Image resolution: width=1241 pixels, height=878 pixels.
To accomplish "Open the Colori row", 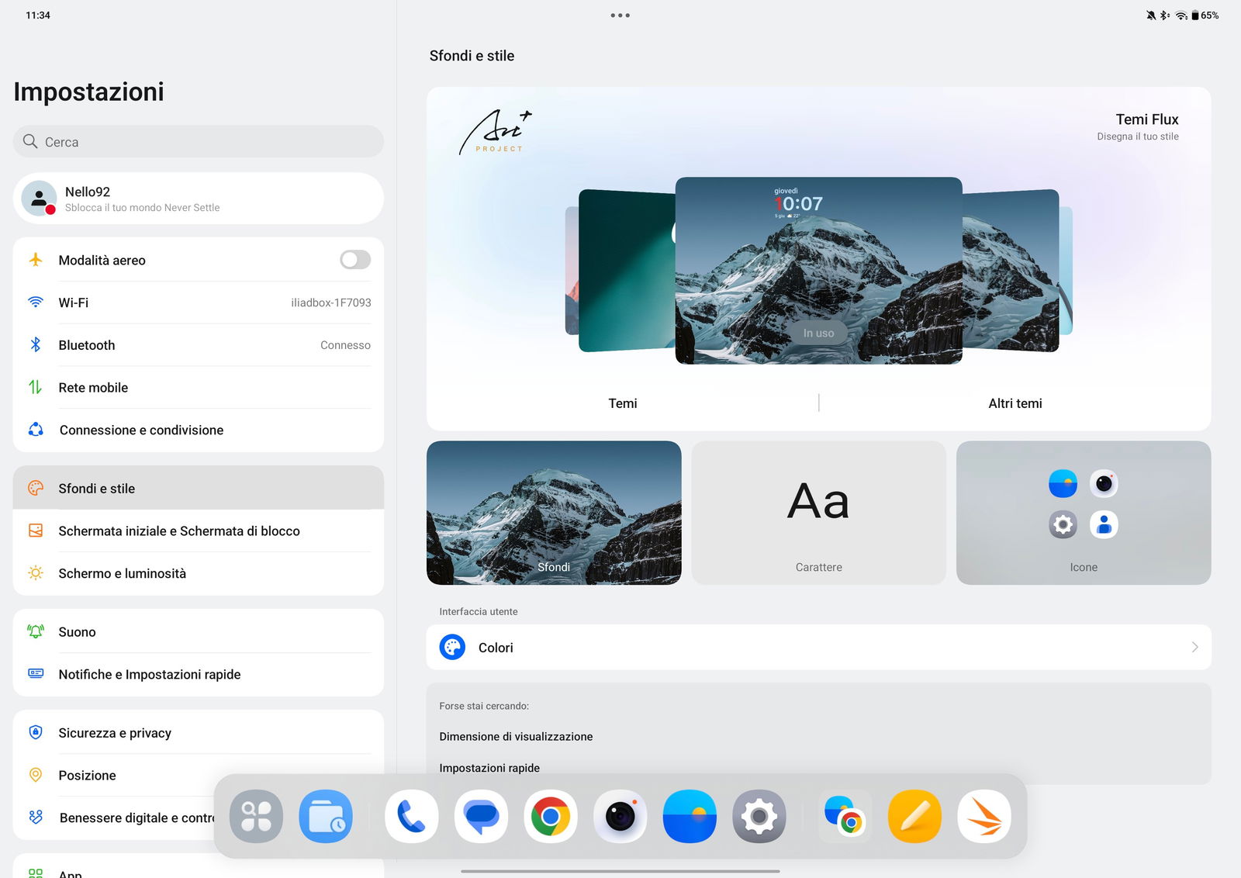I will [818, 648].
